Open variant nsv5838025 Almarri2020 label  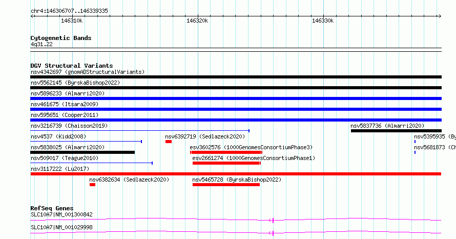coord(68,147)
